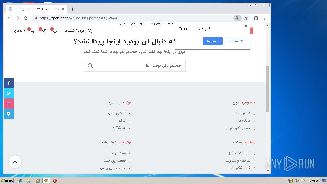Launch Internet Explorer from taskbar

click(20, 181)
